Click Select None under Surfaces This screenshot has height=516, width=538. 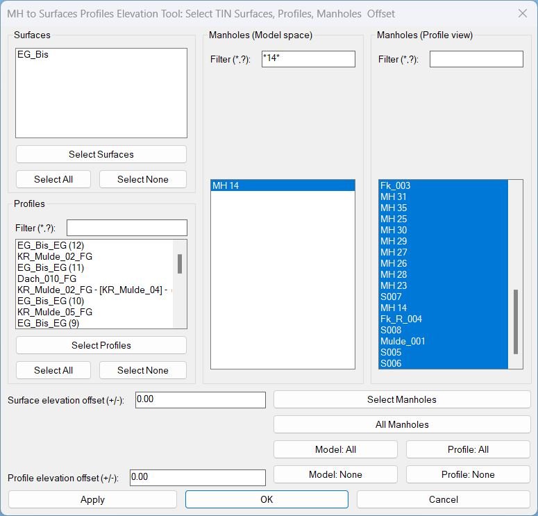tap(143, 179)
